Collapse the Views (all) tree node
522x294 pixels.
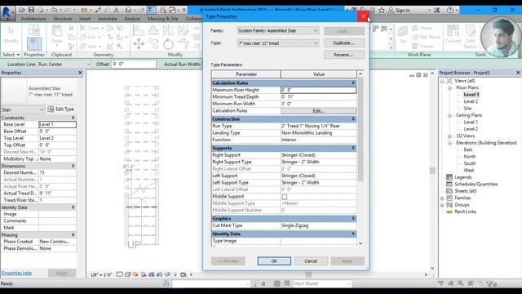tap(442, 81)
